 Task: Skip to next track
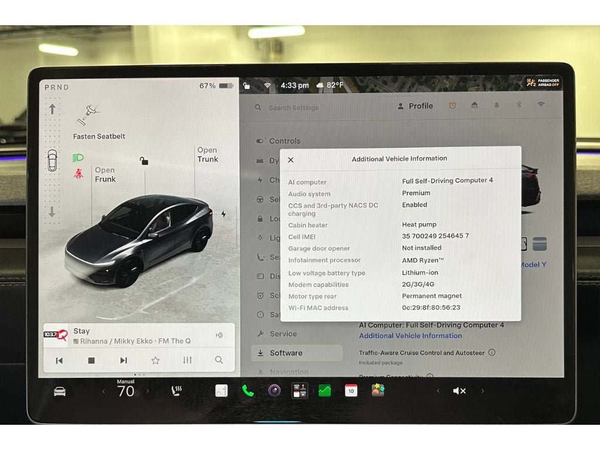(123, 360)
